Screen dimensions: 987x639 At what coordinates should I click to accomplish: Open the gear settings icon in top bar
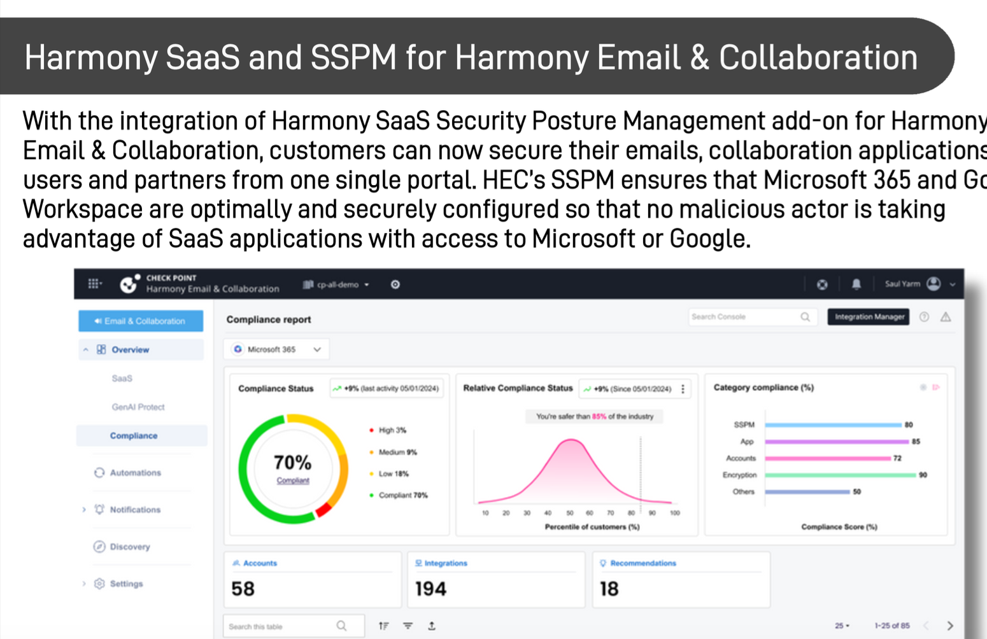click(x=395, y=284)
